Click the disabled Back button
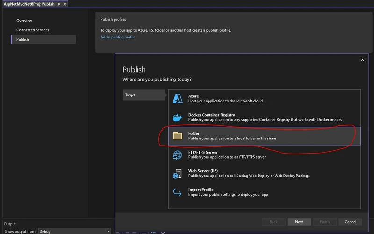 click(273, 222)
